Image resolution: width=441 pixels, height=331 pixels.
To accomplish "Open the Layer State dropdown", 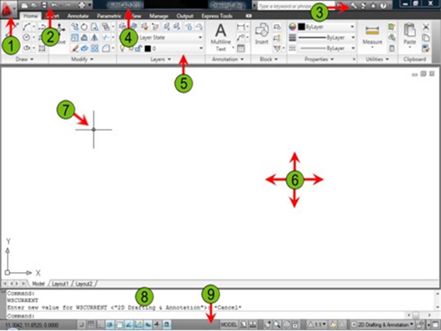I will [x=170, y=38].
